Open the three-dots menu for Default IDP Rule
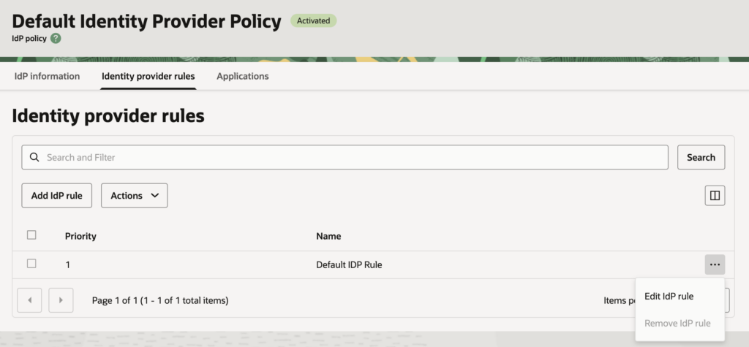Image resolution: width=749 pixels, height=347 pixels. coord(715,264)
